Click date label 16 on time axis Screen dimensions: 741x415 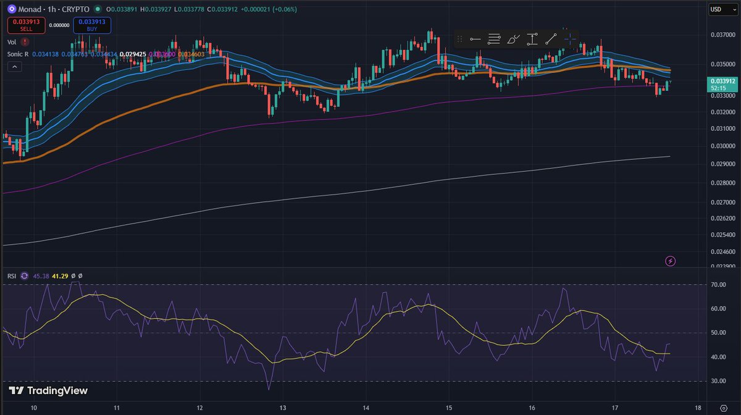[x=532, y=408]
